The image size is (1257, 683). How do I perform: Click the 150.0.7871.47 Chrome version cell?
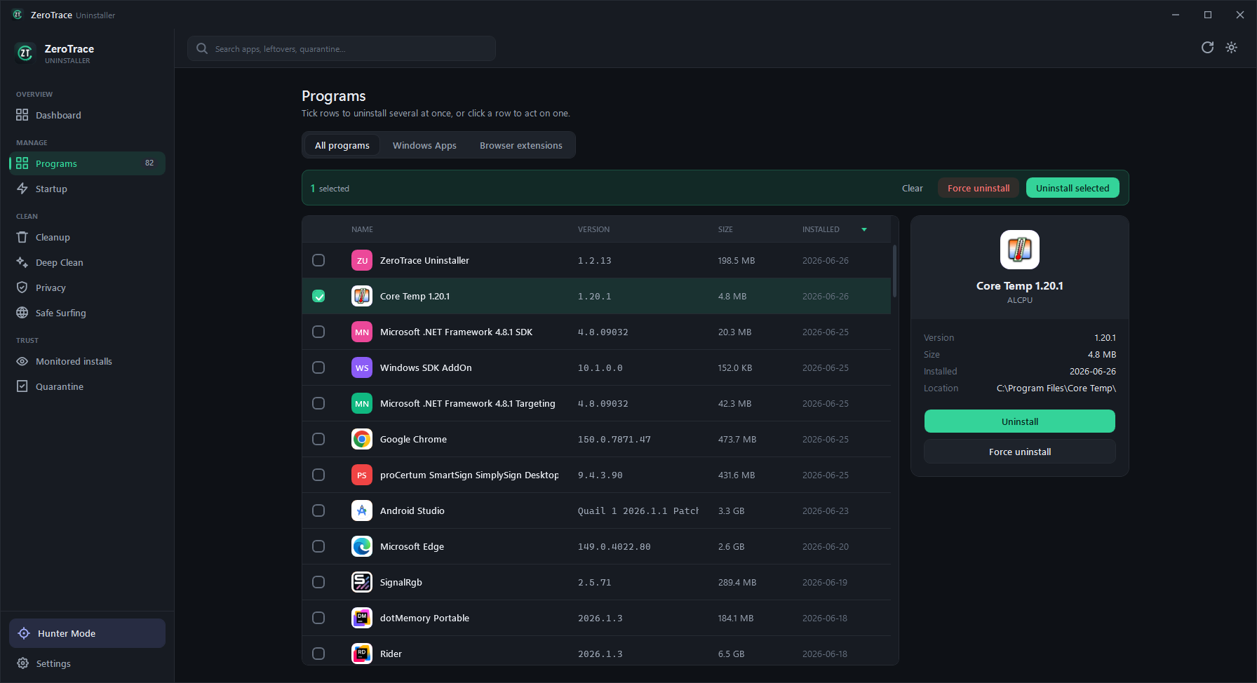614,439
